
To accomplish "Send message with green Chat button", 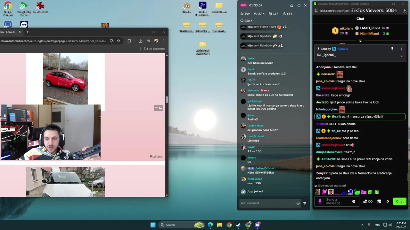I will point(400,201).
